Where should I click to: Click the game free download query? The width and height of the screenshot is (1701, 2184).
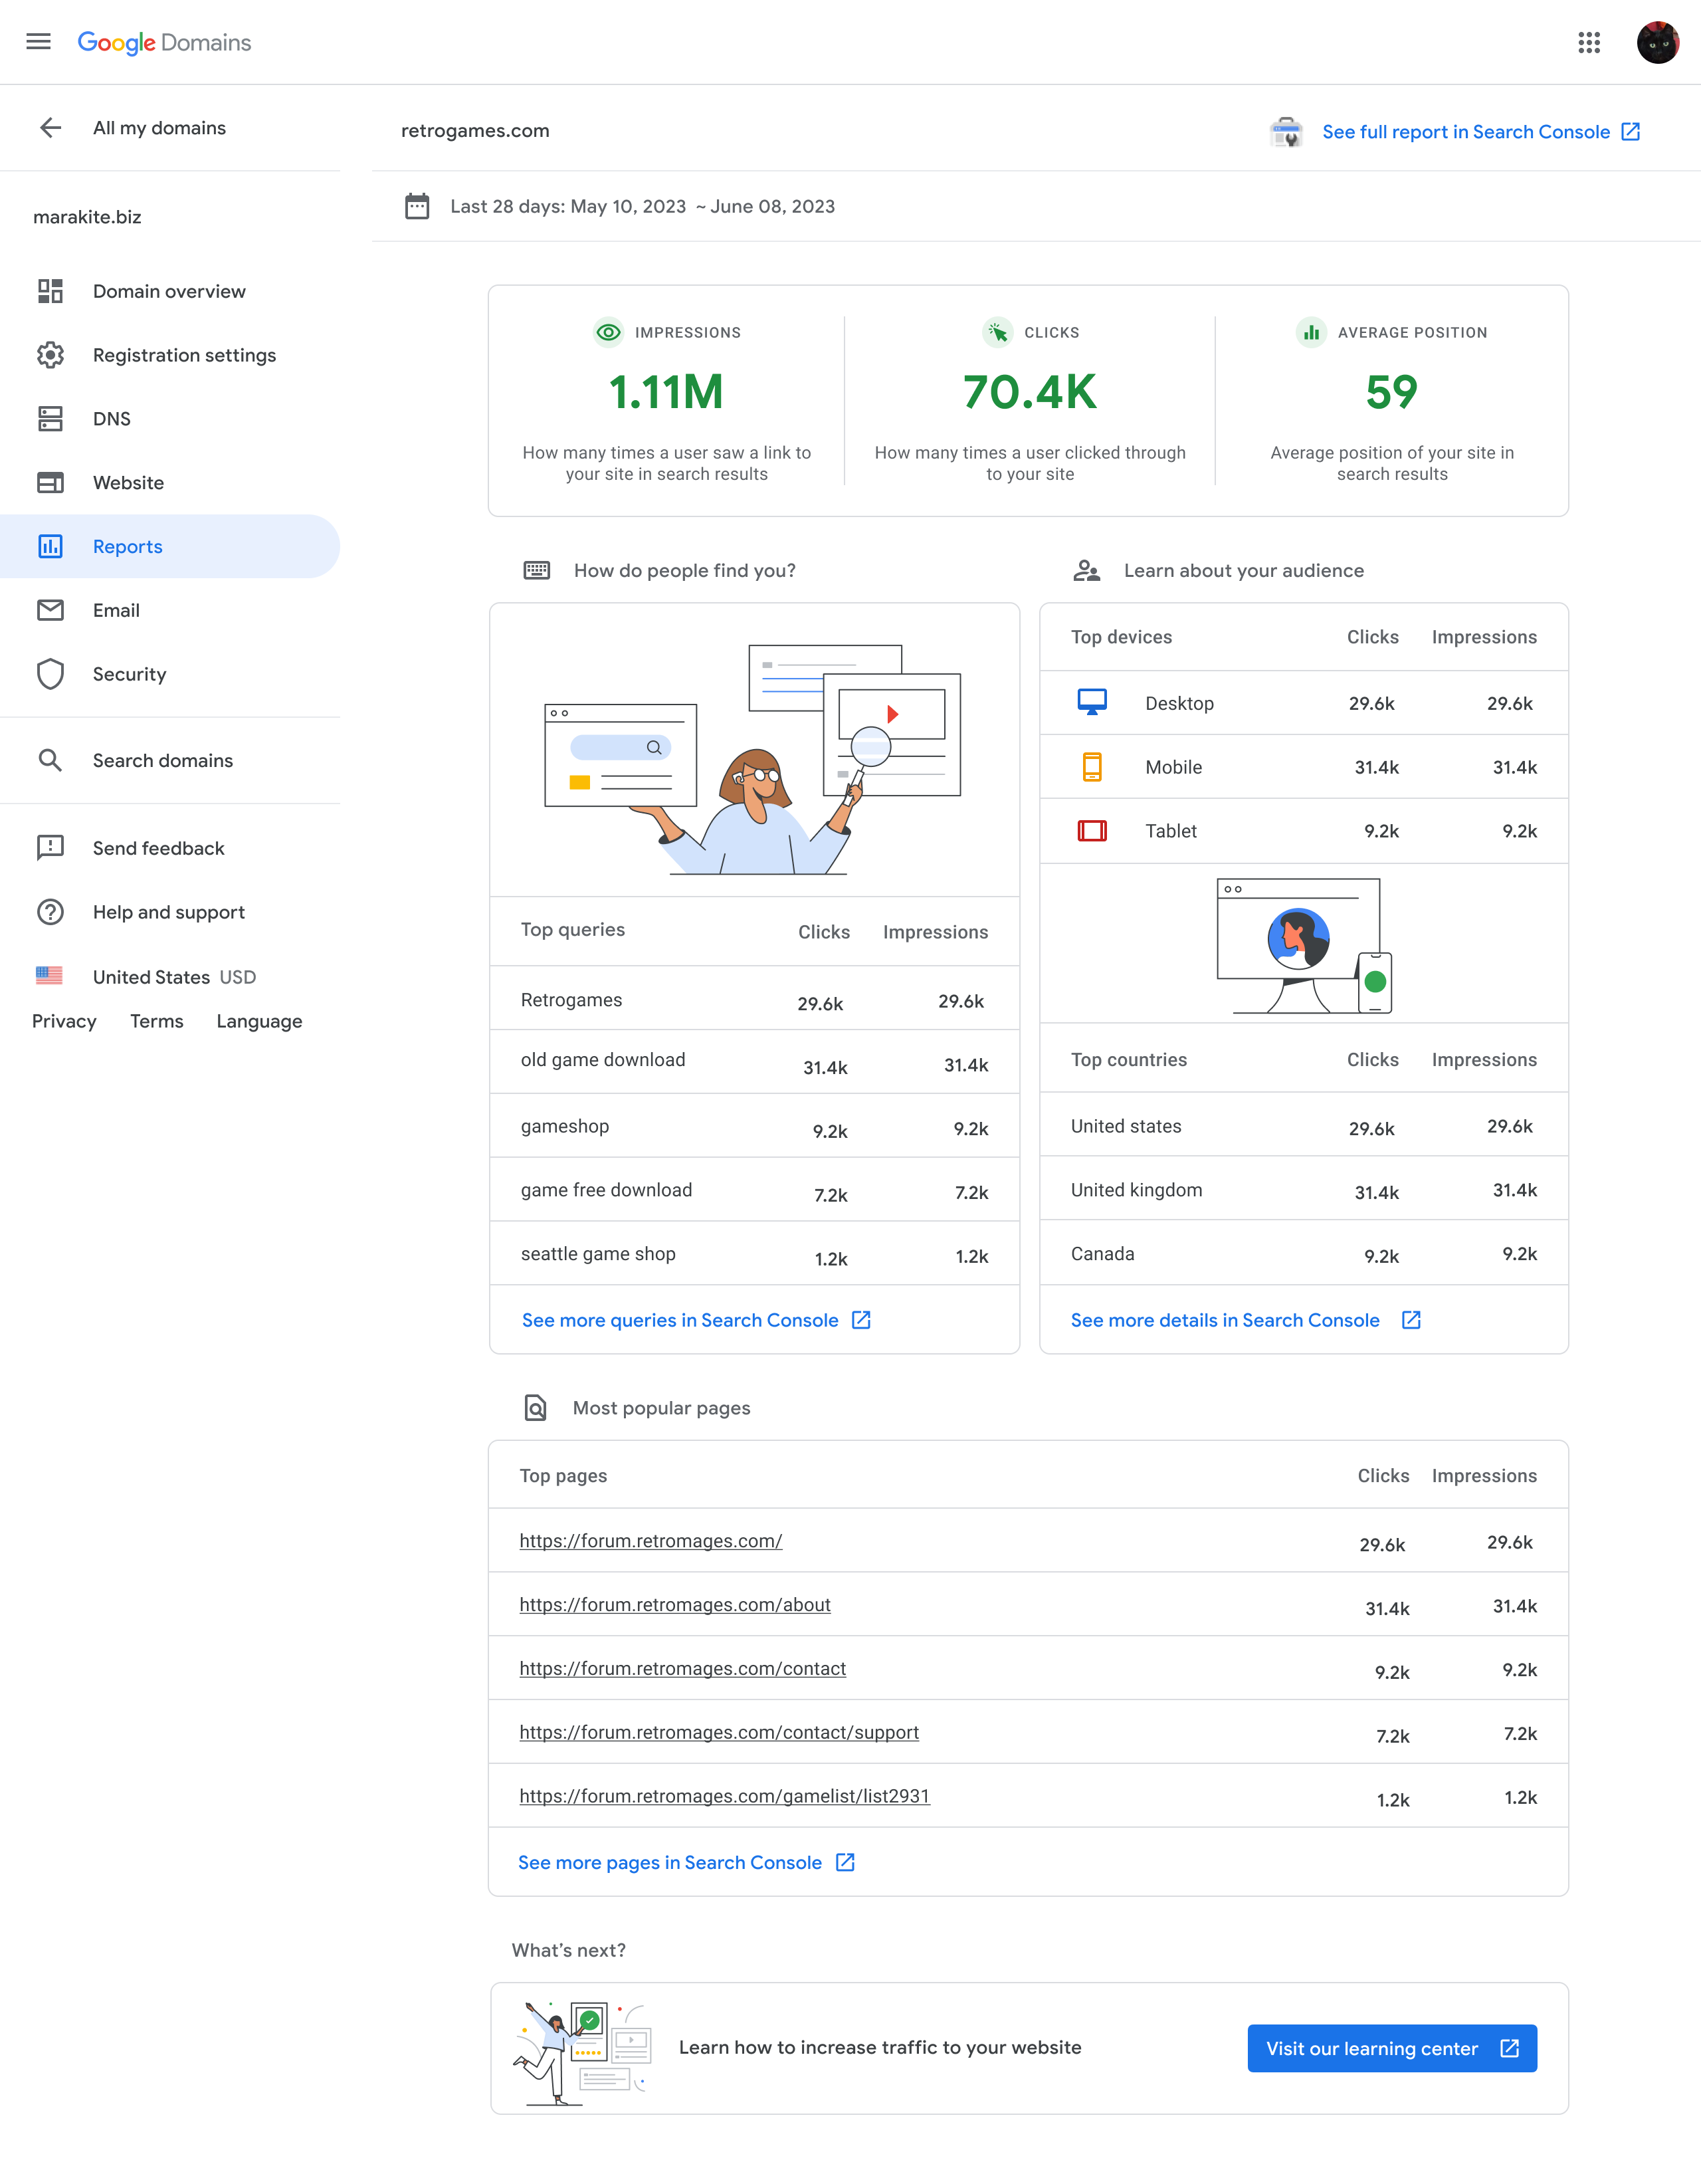[x=606, y=1190]
